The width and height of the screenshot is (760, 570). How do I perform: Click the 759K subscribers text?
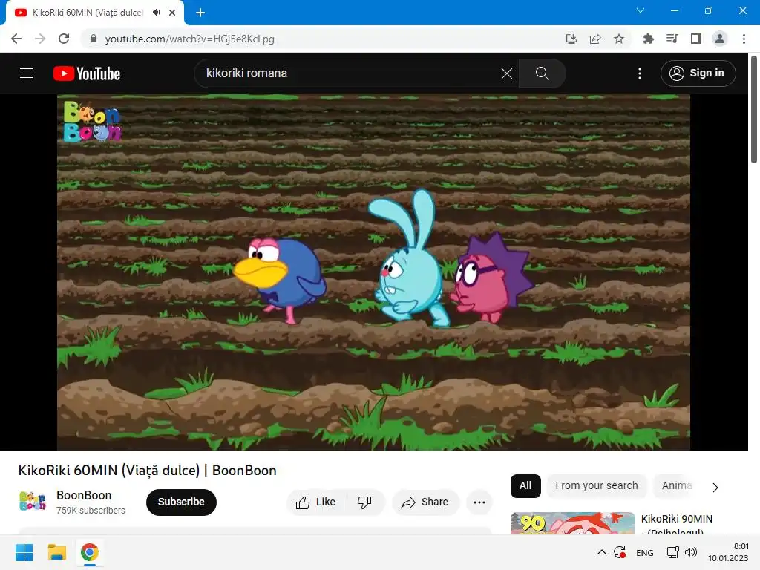click(x=91, y=511)
